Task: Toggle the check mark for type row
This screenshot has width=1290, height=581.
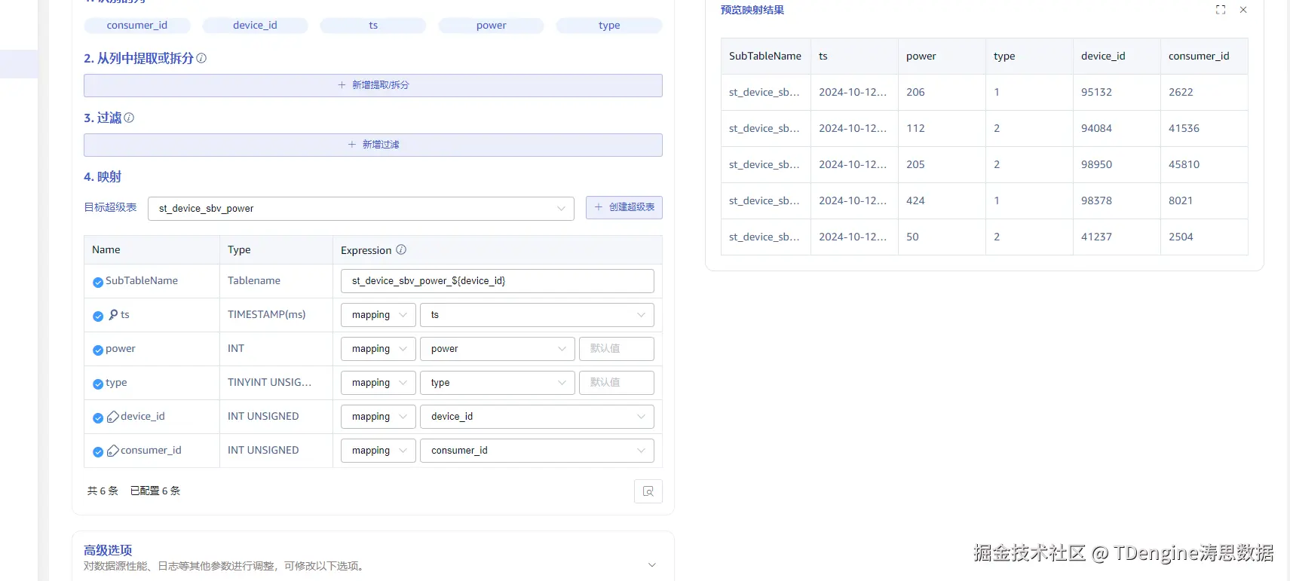Action: coord(98,384)
